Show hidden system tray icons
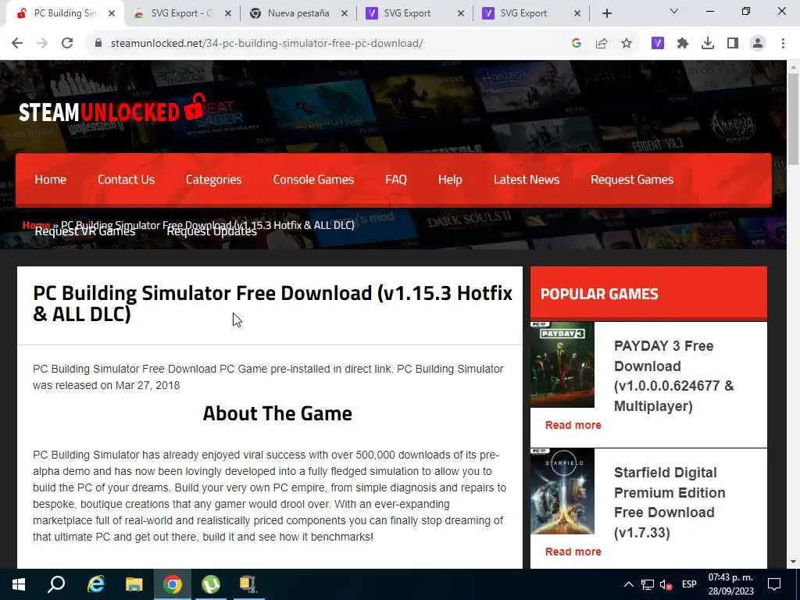This screenshot has width=800, height=600. tap(629, 584)
